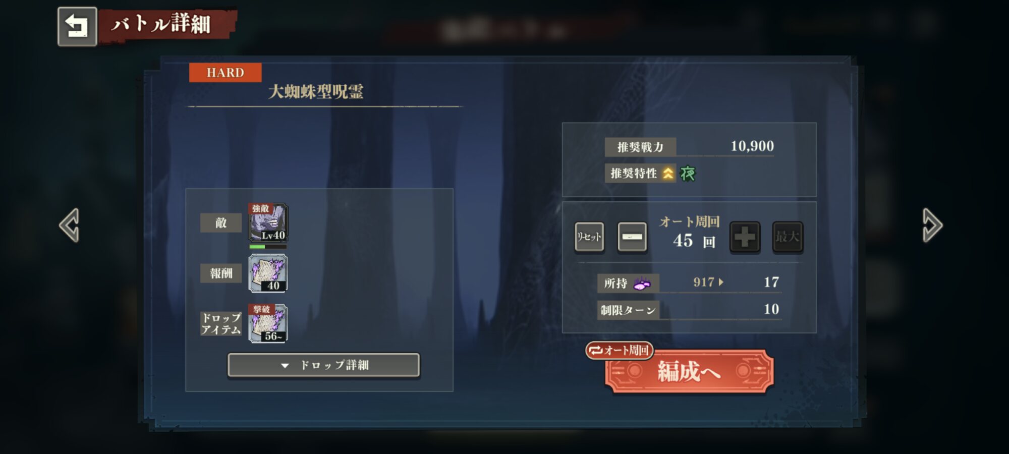Toggle the オート周回 auto-repeat badge

click(x=620, y=350)
